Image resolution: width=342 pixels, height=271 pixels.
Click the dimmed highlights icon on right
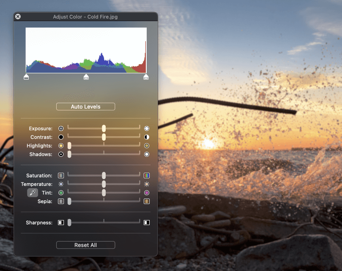coord(147,145)
